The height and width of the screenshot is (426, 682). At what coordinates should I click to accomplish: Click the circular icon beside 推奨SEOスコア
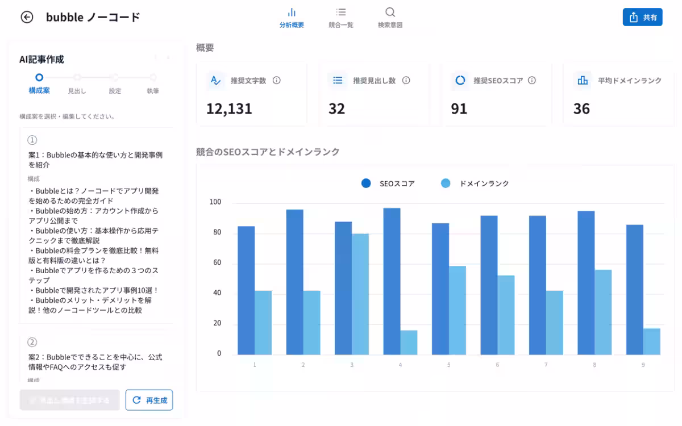pyautogui.click(x=460, y=80)
